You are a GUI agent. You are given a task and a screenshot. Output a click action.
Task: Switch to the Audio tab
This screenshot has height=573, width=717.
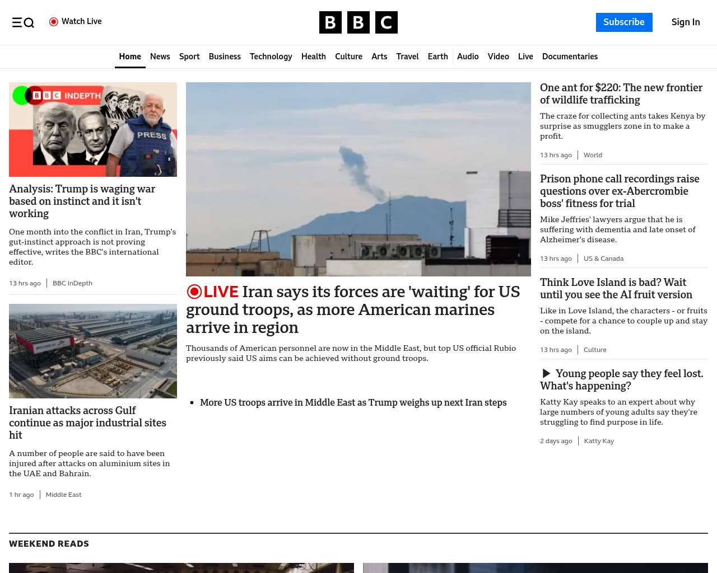(x=468, y=57)
